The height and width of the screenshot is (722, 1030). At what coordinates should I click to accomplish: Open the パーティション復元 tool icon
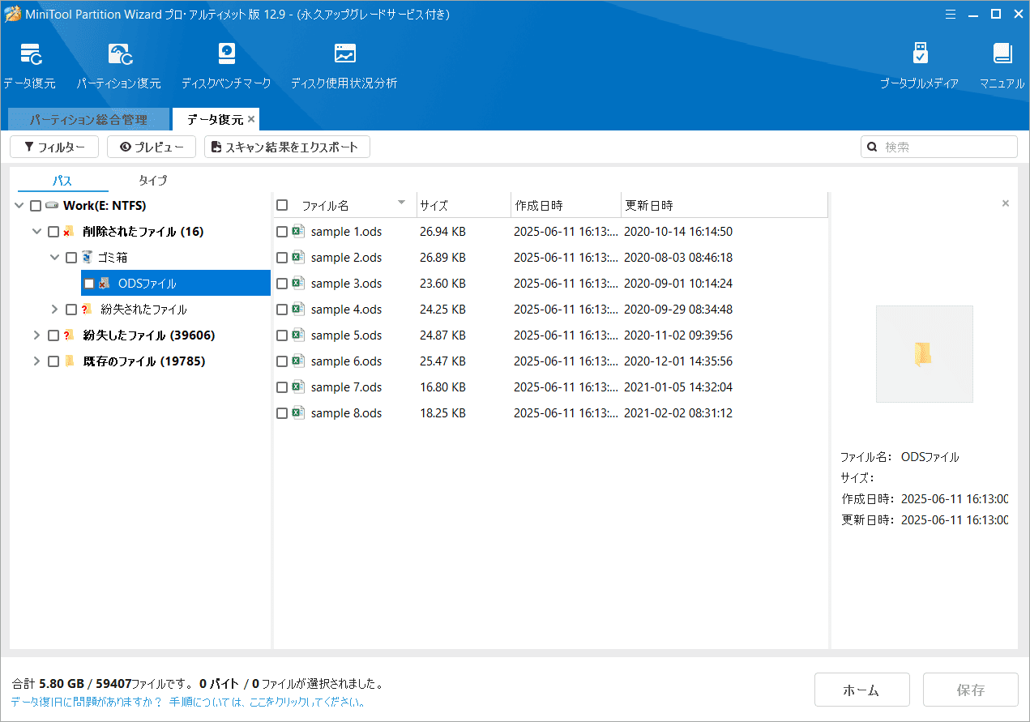(120, 54)
